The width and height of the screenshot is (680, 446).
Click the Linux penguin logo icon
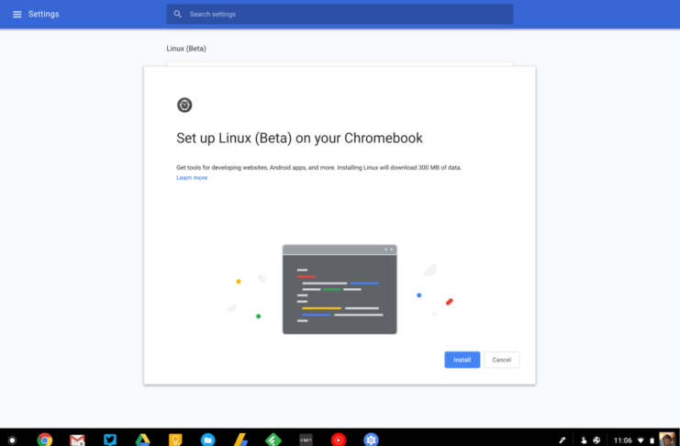pyautogui.click(x=184, y=106)
